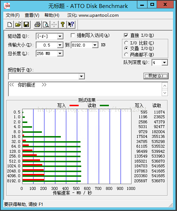Click inside the 你的描述 description text box
Screen dimensions: 177x211
(85, 89)
